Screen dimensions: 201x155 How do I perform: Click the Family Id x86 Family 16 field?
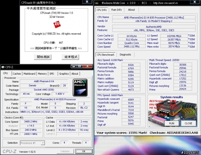click(154, 21)
